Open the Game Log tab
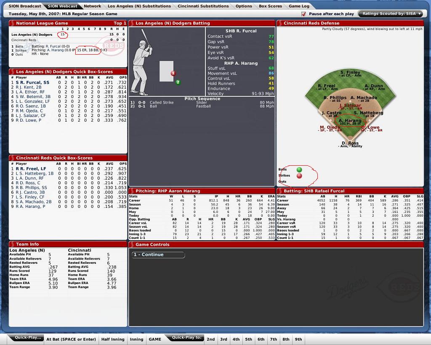The image size is (431, 345). click(299, 6)
